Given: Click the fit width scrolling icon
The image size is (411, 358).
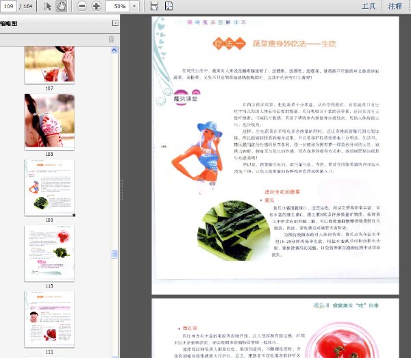Looking at the screenshot, I should click(x=154, y=6).
